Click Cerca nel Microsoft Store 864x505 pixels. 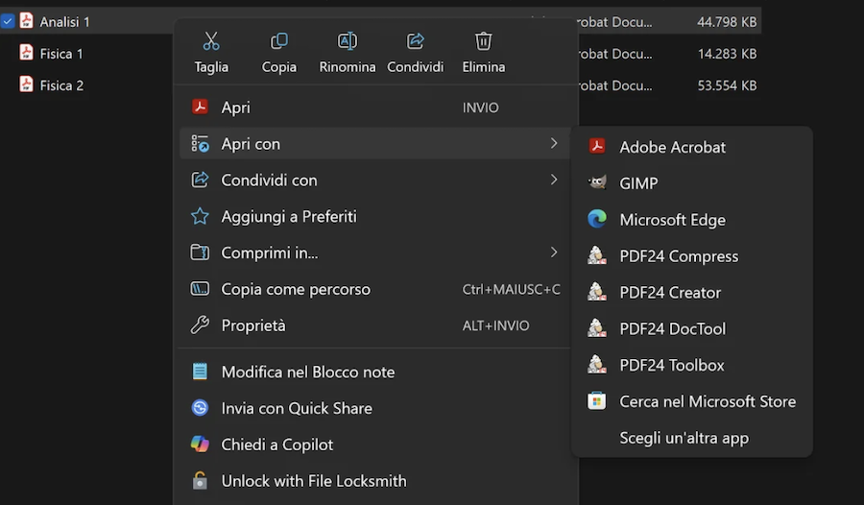708,401
